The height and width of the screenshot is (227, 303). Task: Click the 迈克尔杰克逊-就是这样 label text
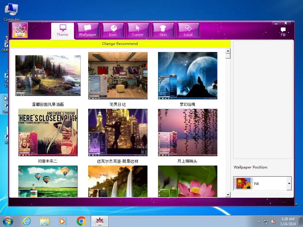pos(117,161)
